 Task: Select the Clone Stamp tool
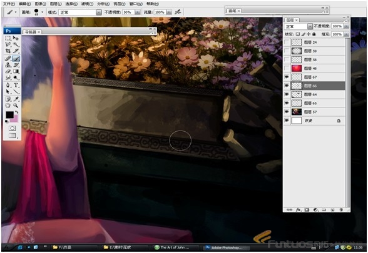(8, 65)
